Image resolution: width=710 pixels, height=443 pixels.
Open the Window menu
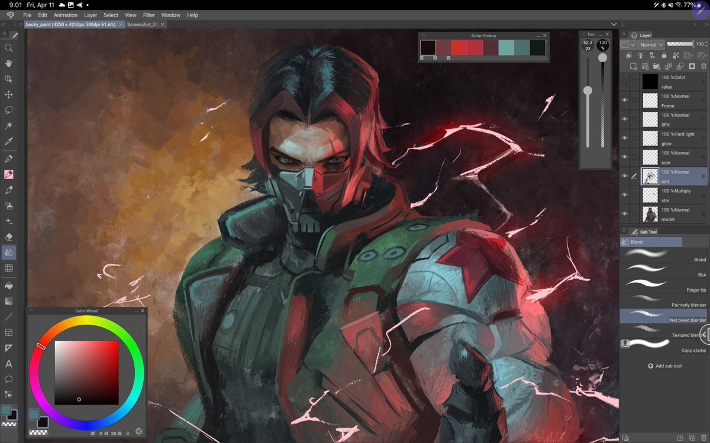click(x=171, y=15)
